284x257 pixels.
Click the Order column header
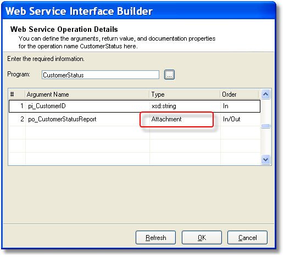pos(240,94)
